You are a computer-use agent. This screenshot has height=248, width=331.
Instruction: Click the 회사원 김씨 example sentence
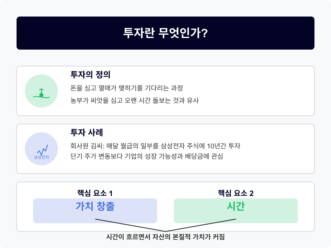point(156,146)
